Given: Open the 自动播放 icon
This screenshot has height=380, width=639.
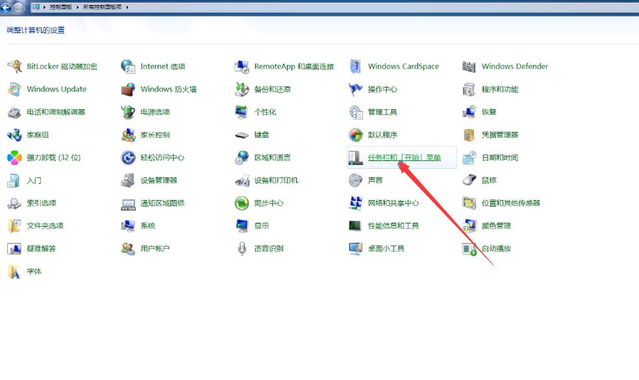Looking at the screenshot, I should coord(469,249).
